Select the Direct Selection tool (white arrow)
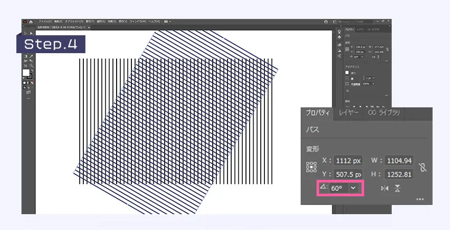This screenshot has height=230, width=450. (31, 33)
